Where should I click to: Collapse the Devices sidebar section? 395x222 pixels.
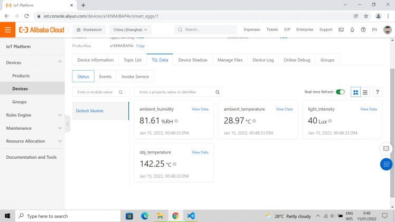(60, 63)
